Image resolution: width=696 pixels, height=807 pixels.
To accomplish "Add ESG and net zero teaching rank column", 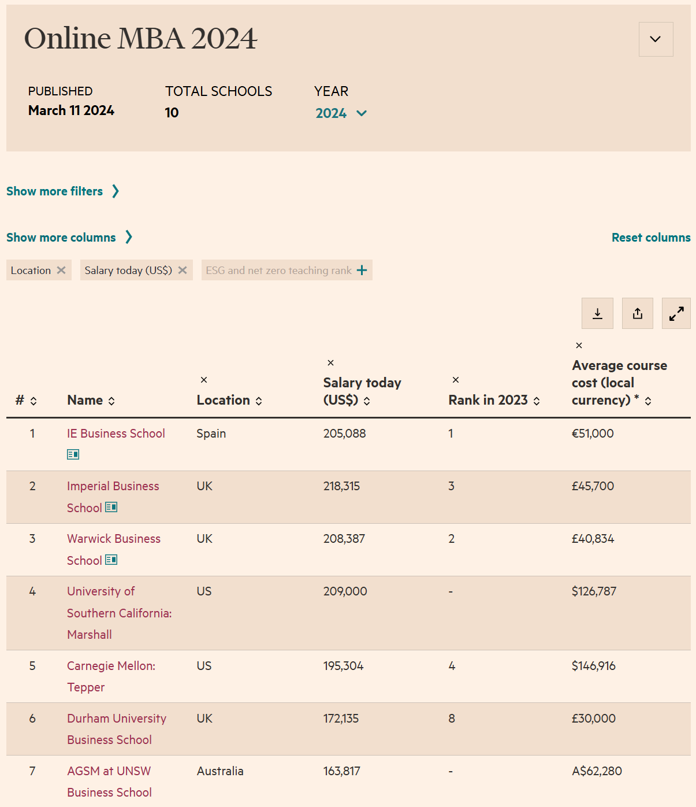I will (362, 270).
